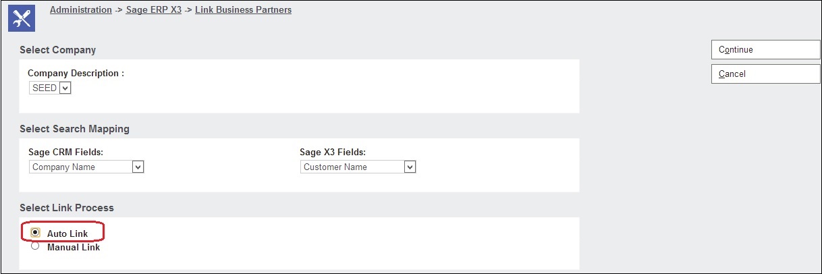The height and width of the screenshot is (274, 822).
Task: Click the Company Description field label
Action: [x=76, y=73]
